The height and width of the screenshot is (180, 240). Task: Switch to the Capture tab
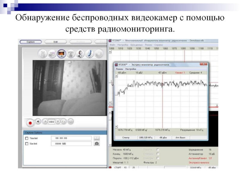pyautogui.click(x=31, y=42)
